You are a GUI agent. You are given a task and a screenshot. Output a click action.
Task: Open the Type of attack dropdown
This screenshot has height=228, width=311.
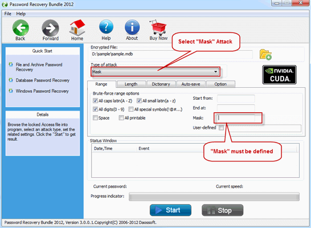[x=155, y=72]
